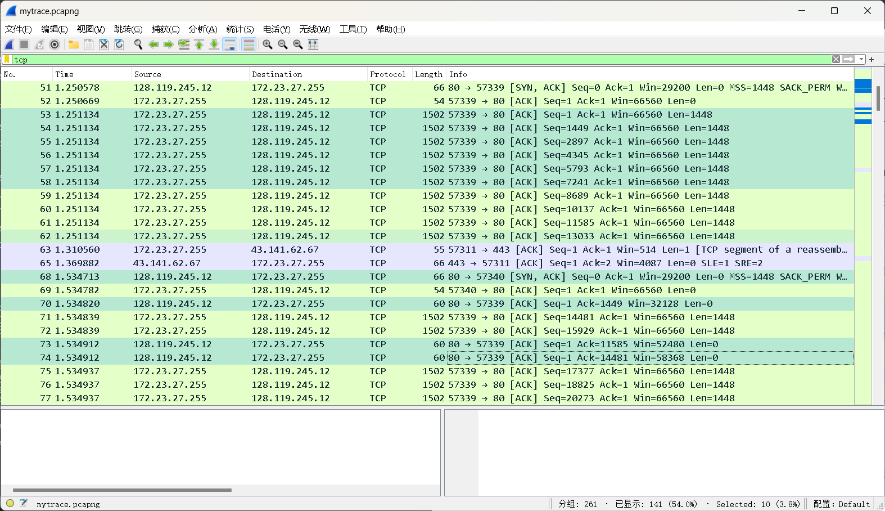The image size is (885, 511).
Task: Click the Save capture file icon
Action: [x=89, y=44]
